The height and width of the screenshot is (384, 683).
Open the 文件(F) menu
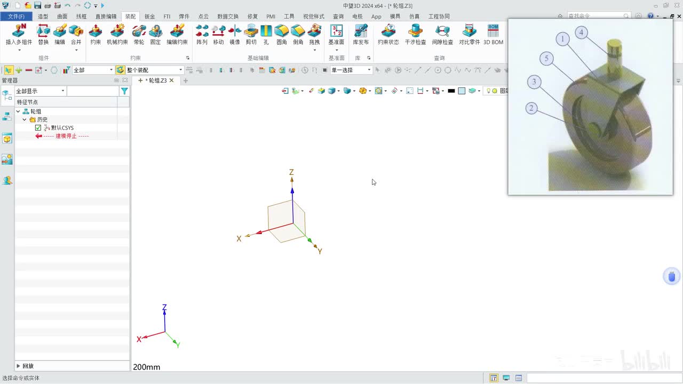16,17
